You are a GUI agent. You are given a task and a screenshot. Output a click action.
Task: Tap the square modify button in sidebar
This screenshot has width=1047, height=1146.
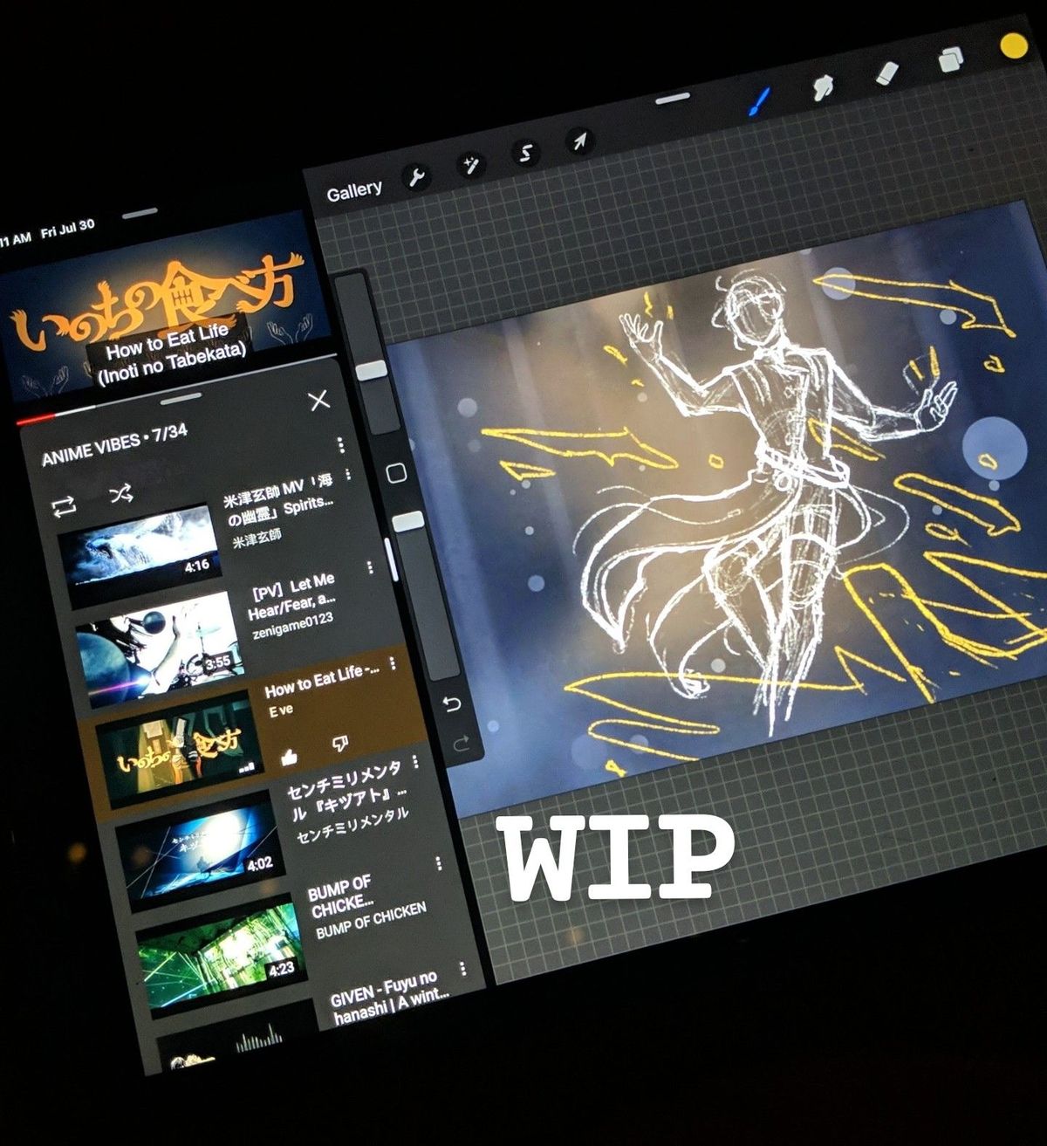[396, 473]
